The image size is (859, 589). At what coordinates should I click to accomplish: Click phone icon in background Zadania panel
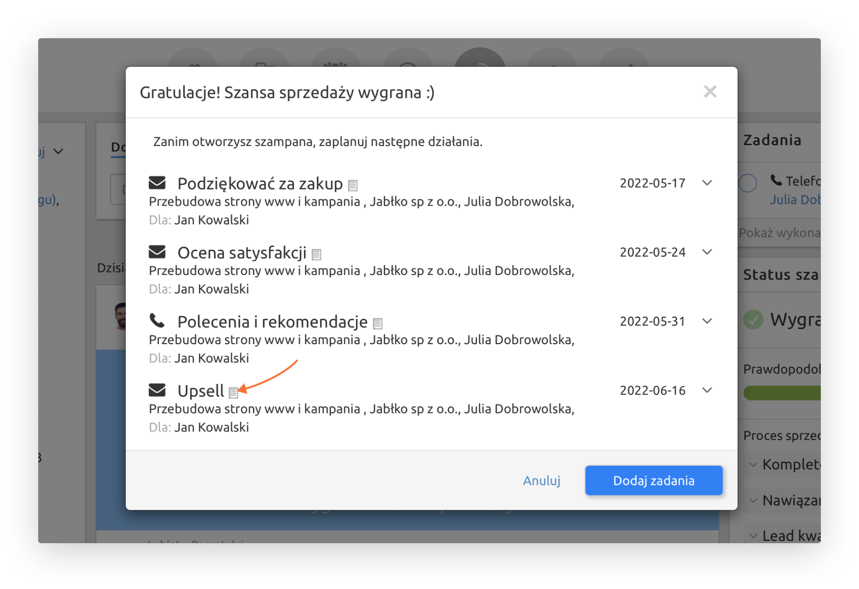tap(776, 180)
